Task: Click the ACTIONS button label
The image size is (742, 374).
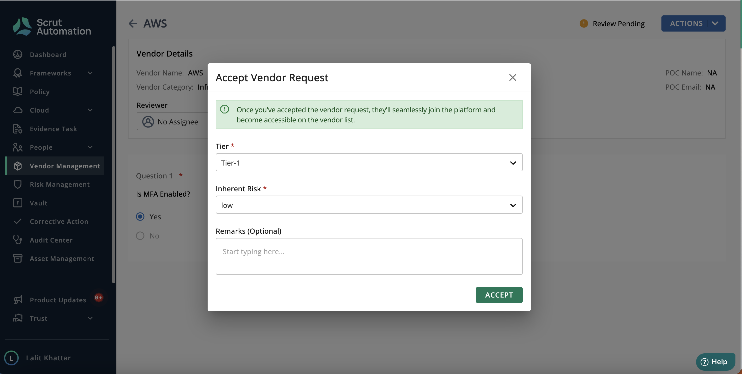Action: coord(686,23)
